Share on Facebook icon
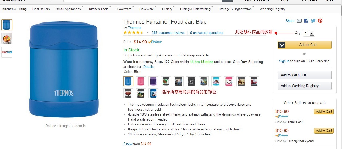This screenshot has width=342, height=149. pyautogui.click(x=306, y=21)
